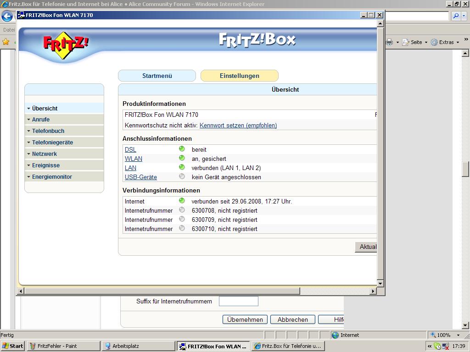Click the IE search magnifier icon
The image size is (470, 352).
456,16
